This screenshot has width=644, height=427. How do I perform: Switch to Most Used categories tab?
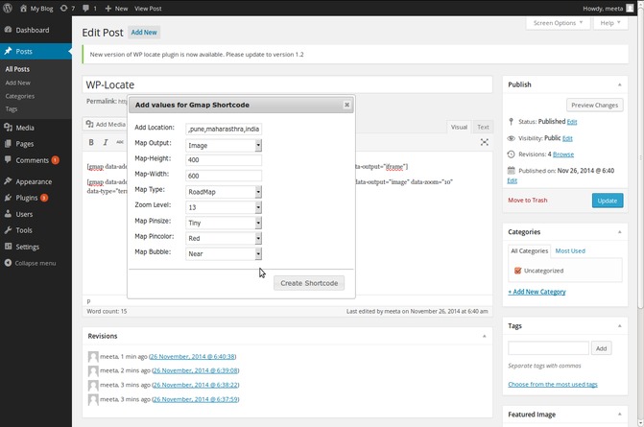tap(570, 250)
